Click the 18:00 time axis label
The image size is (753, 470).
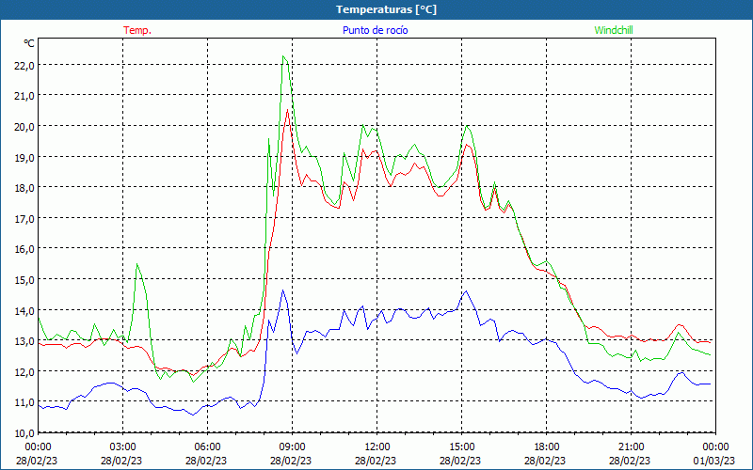(547, 447)
